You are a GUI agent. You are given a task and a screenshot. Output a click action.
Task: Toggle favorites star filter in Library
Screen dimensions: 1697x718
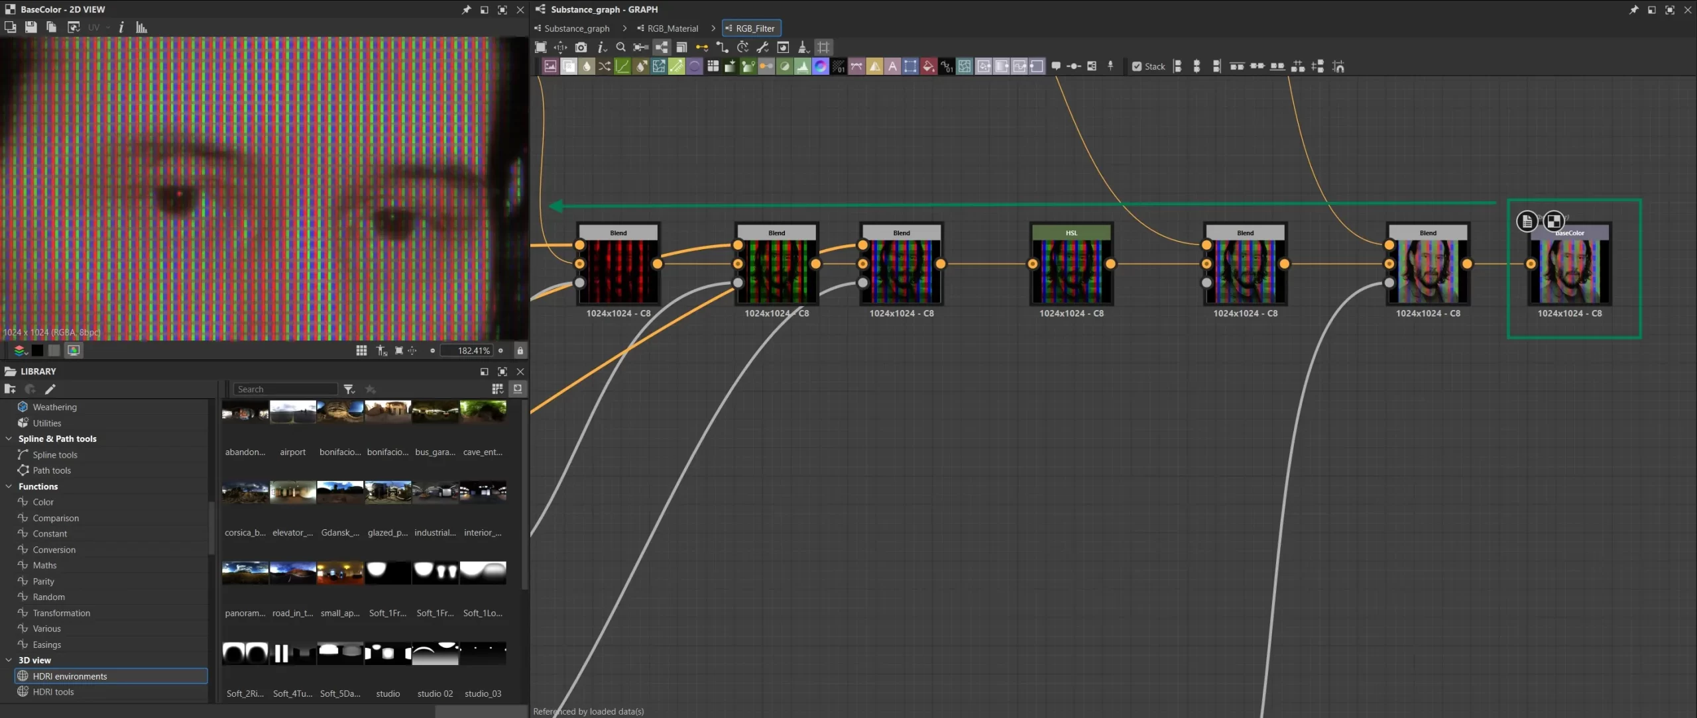(371, 389)
